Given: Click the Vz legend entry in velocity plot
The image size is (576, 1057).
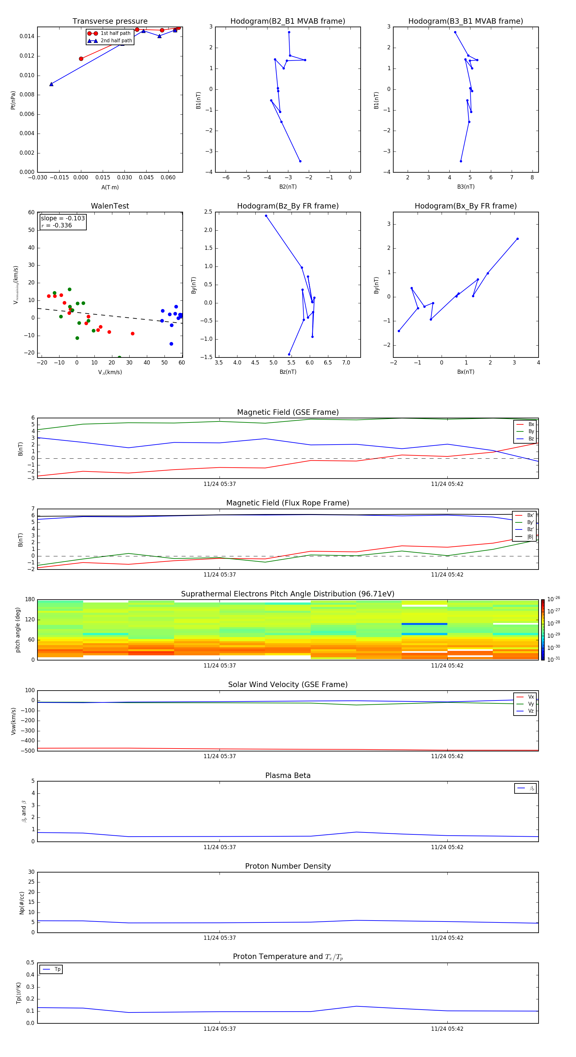Looking at the screenshot, I should point(525,711).
